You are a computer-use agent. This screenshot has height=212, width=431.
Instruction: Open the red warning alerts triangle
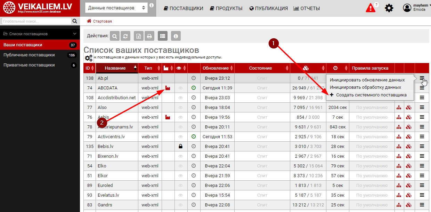tap(371, 8)
